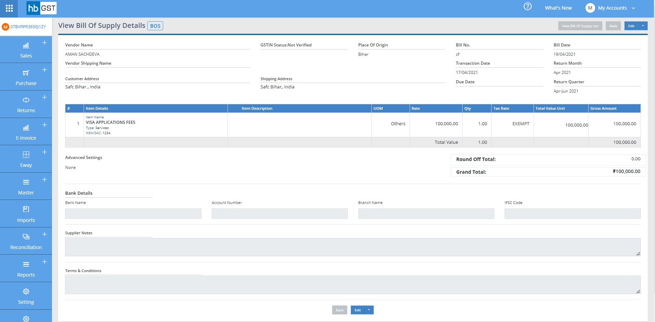
Task: Open the Sales chart icon
Action: [26, 45]
